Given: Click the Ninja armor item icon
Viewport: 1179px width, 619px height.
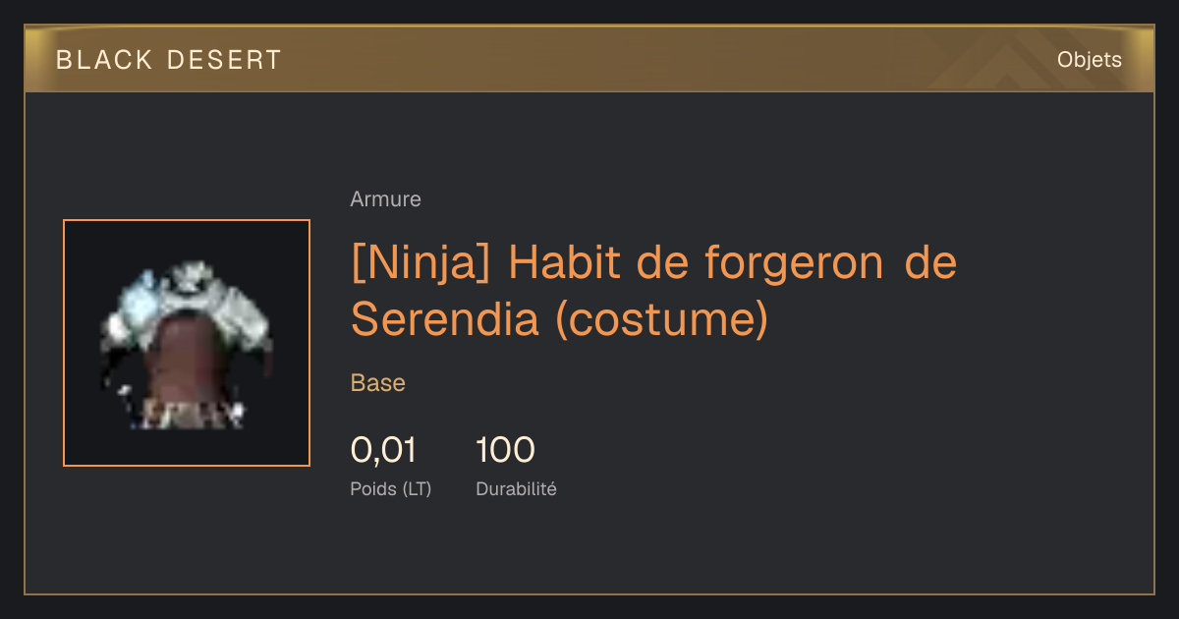Looking at the screenshot, I should coord(187,343).
